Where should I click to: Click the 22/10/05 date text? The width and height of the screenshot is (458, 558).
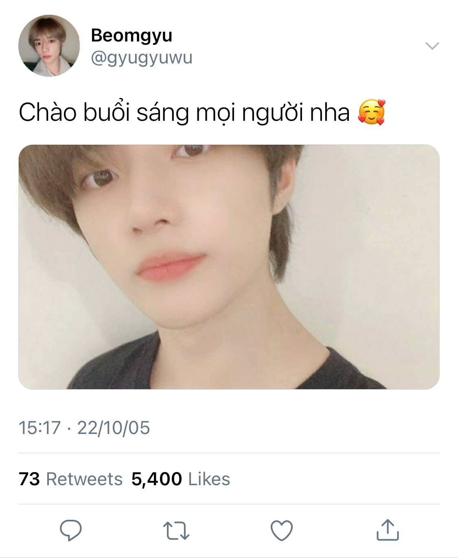[114, 428]
